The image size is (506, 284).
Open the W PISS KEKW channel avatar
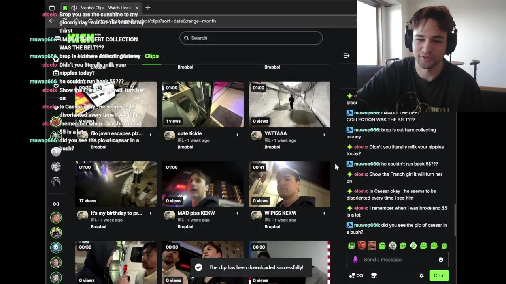257,215
